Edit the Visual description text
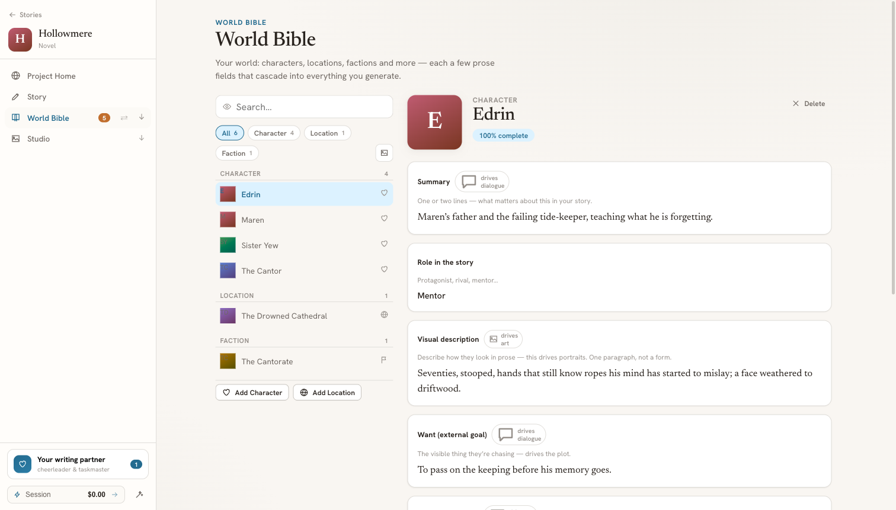896x510 pixels. tap(619, 381)
